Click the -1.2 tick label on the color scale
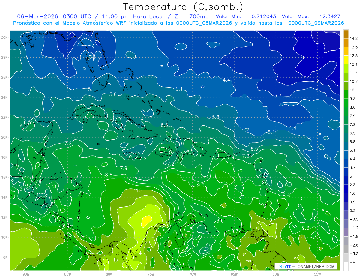 click(354, 228)
